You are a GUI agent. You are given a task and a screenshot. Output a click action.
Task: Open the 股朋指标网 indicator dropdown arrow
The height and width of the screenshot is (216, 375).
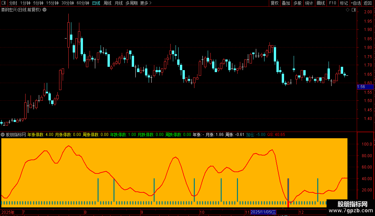(3, 135)
